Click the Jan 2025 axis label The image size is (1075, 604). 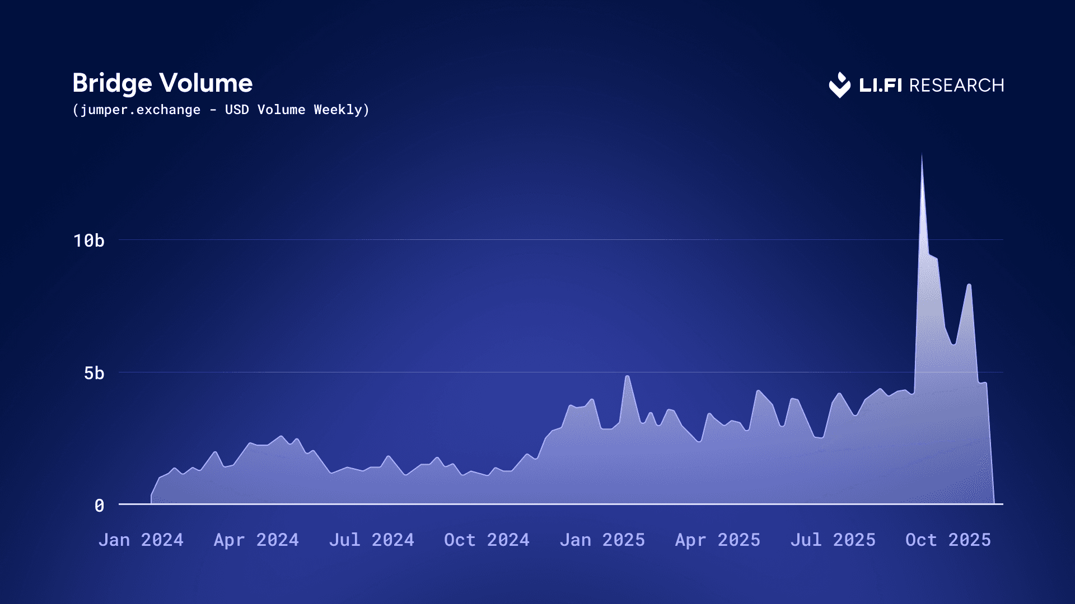point(602,540)
